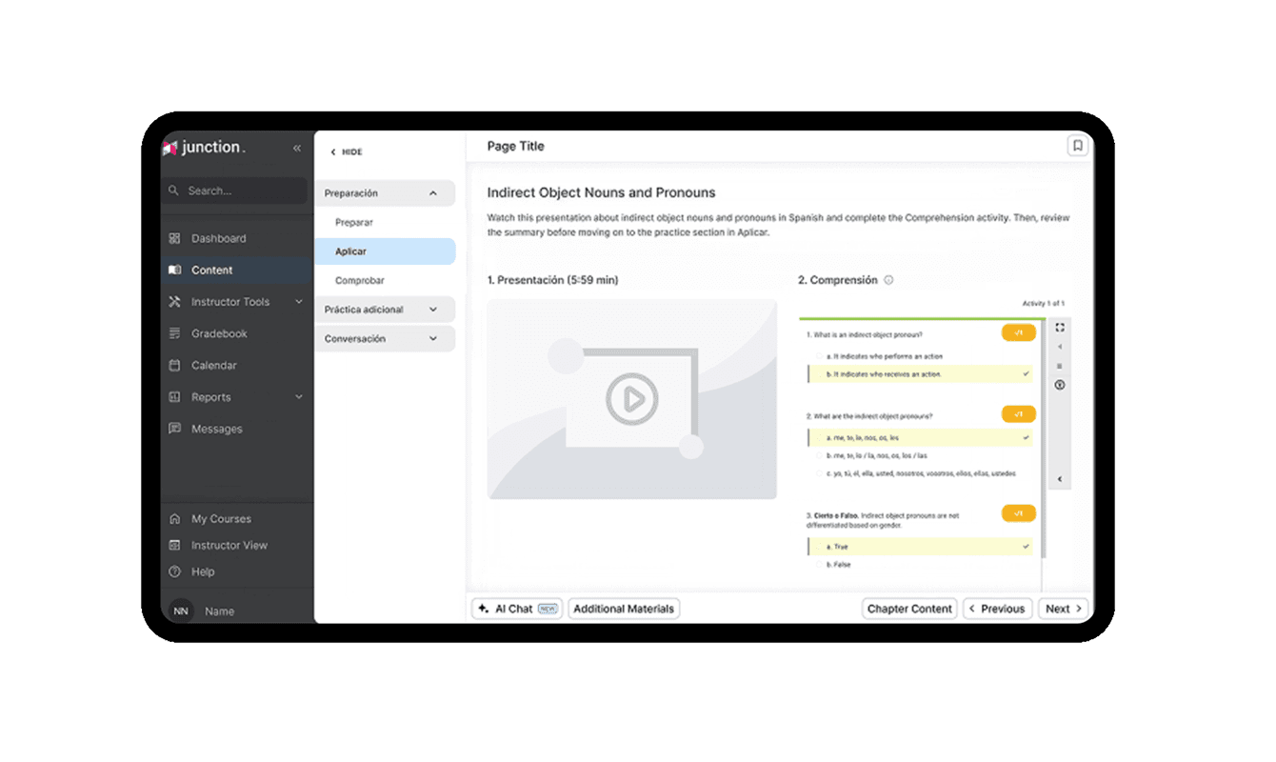1276x762 pixels.
Task: Open Messages in the left navigation
Action: coord(216,429)
